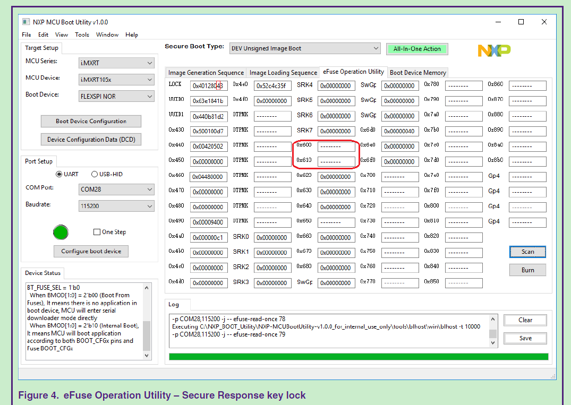
Task: Open the Device Configuration Data (DCD) settings
Action: [x=91, y=139]
